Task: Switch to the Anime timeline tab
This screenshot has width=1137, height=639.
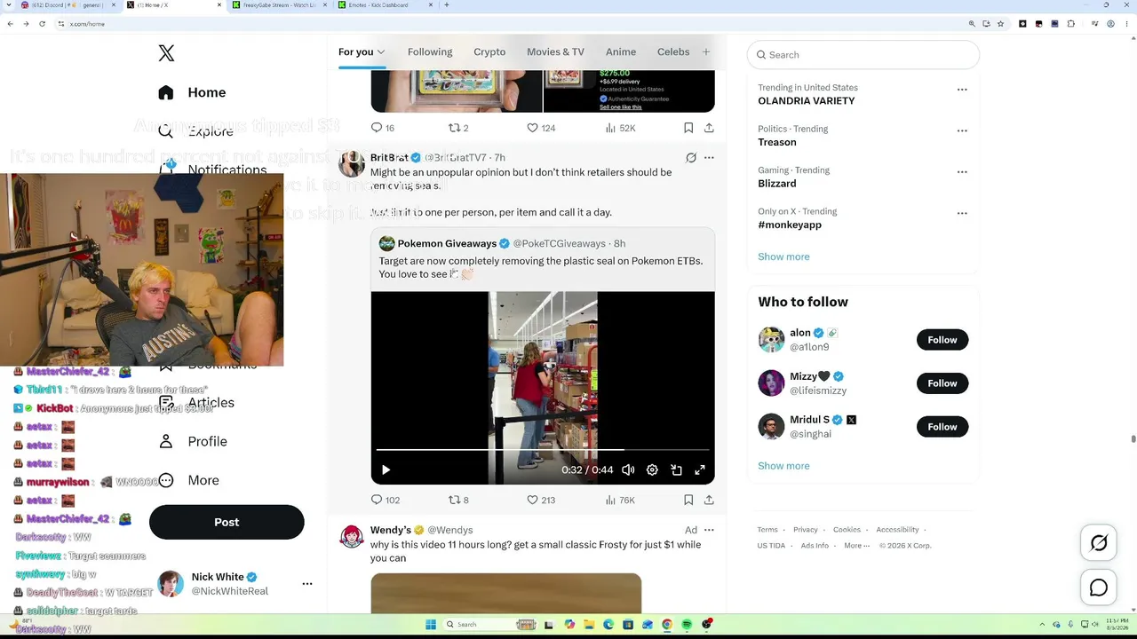Action: pyautogui.click(x=621, y=52)
